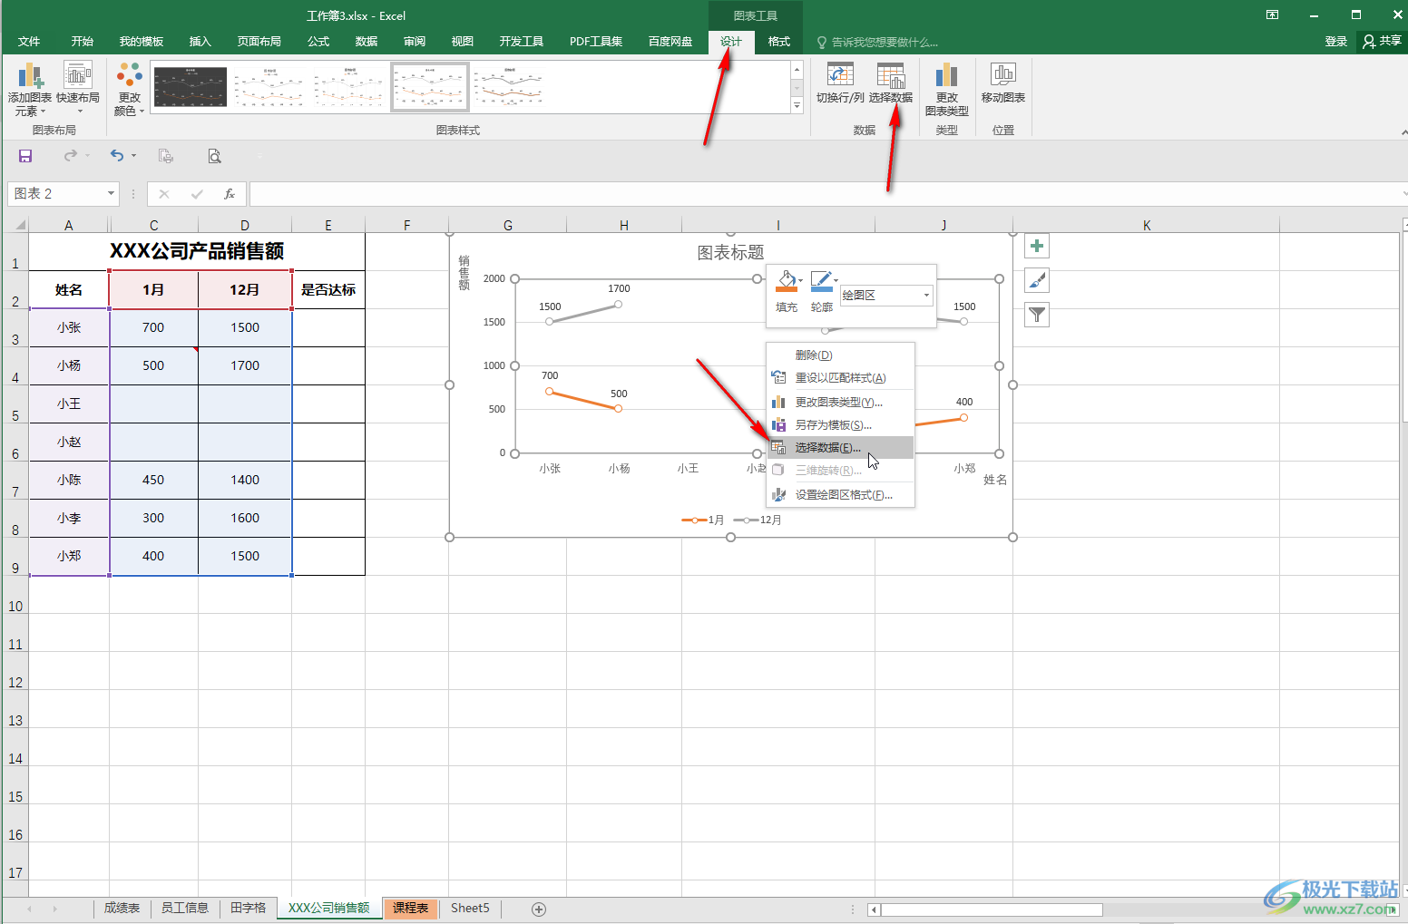Click the 登录 sign-in link
Image resolution: width=1408 pixels, height=924 pixels.
1336,42
